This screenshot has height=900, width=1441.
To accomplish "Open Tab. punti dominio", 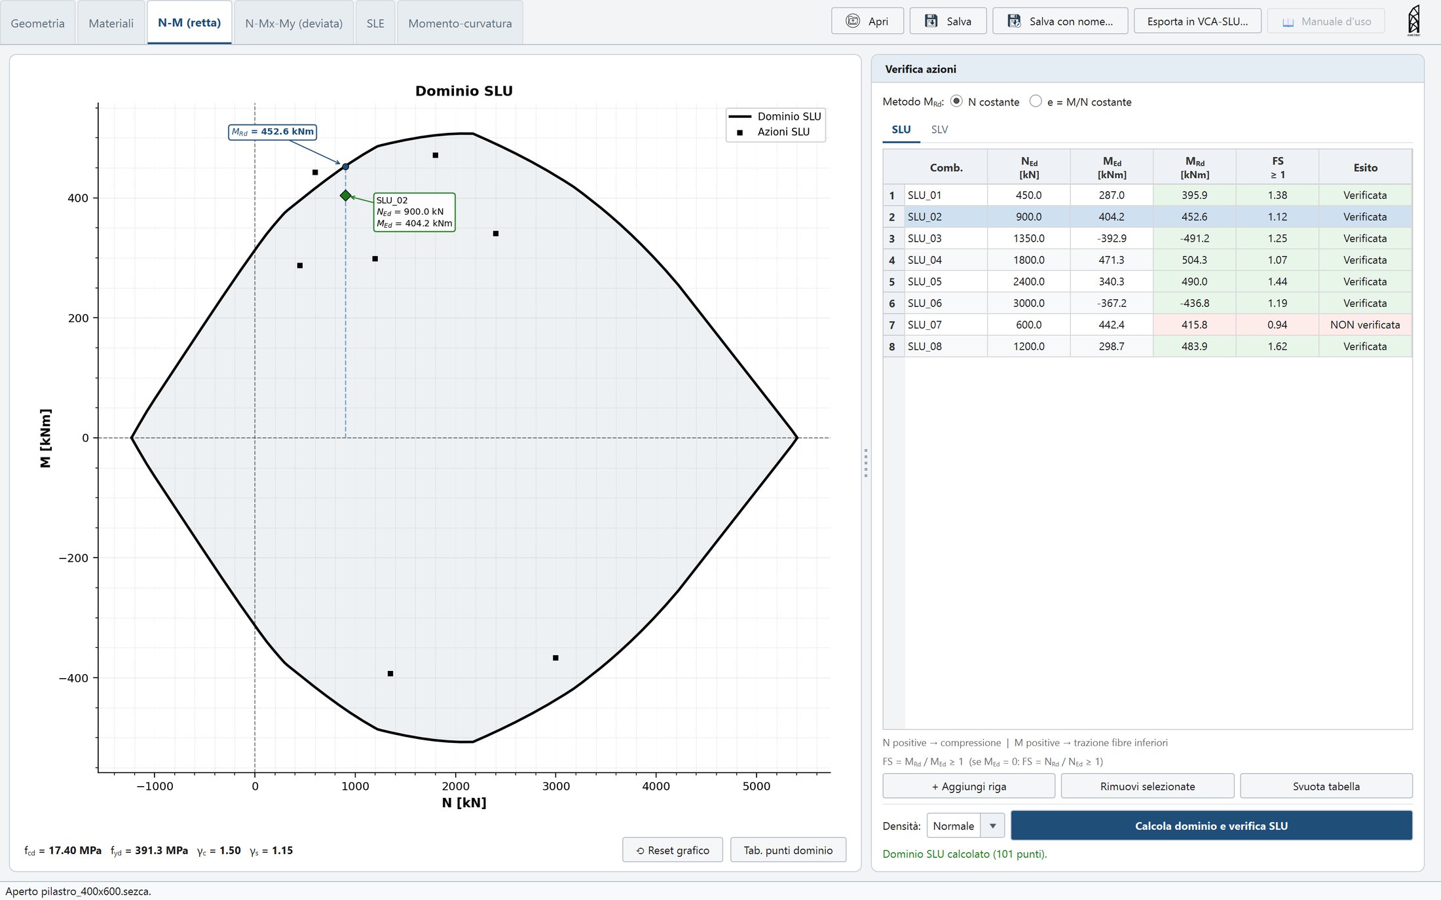I will click(x=788, y=850).
